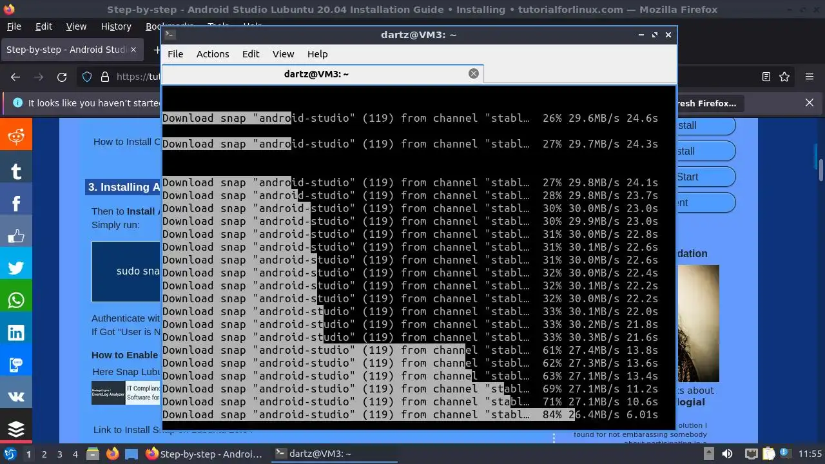
Task: Launch Firefox from the panel quick launcher
Action: [112, 454]
